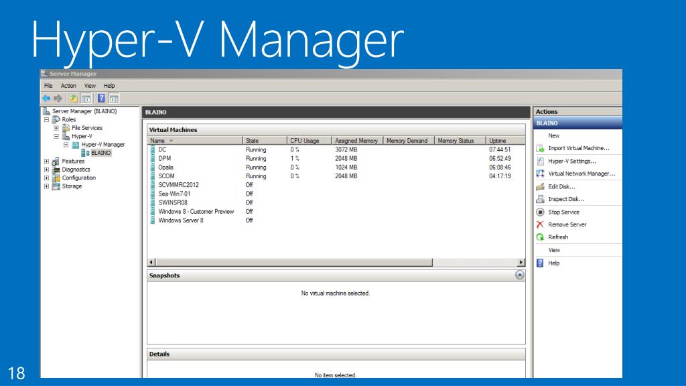This screenshot has height=386, width=686.
Task: Click the File Services node icon
Action: tap(66, 128)
